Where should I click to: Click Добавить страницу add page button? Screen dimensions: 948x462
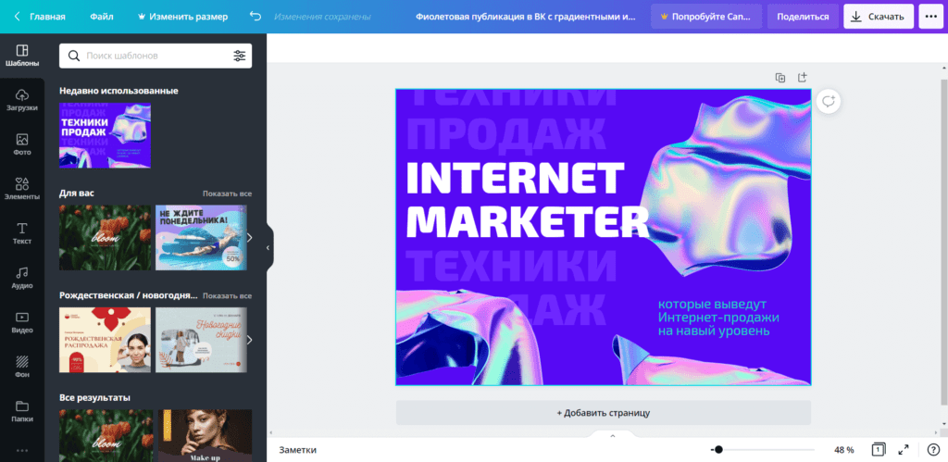[603, 412]
